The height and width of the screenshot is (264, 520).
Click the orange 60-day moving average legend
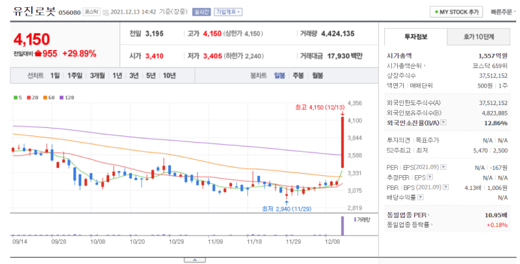pos(49,97)
